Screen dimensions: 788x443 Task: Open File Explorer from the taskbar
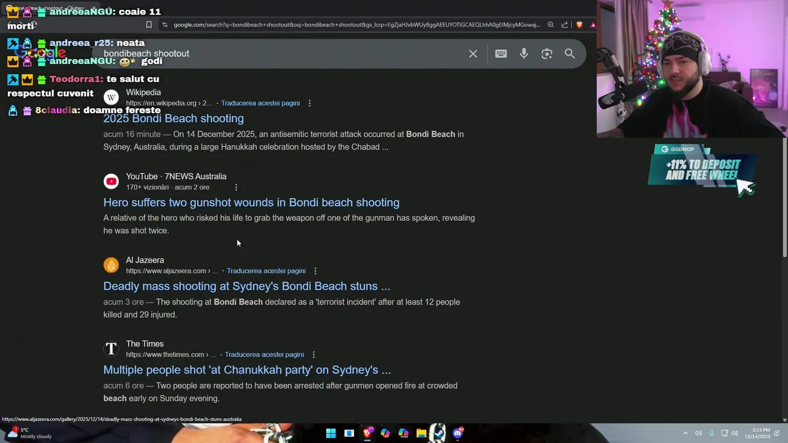click(421, 433)
